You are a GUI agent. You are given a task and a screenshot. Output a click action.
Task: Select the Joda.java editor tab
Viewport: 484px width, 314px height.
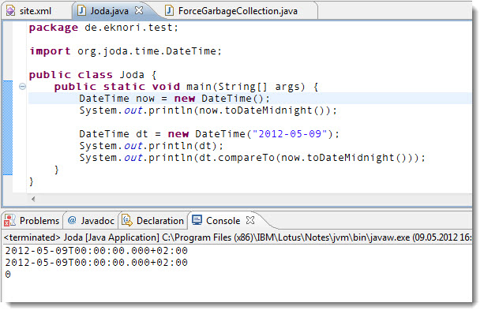point(109,11)
